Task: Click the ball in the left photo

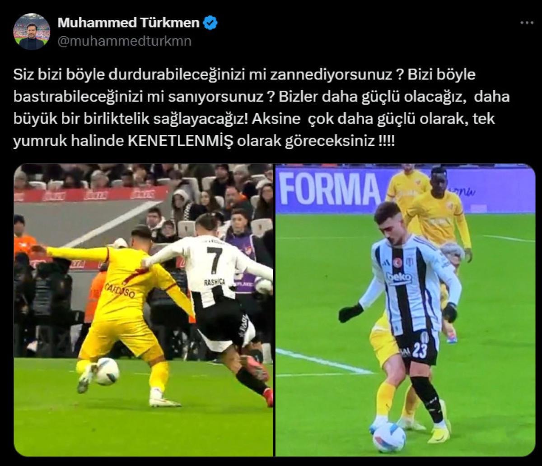Action: (107, 371)
